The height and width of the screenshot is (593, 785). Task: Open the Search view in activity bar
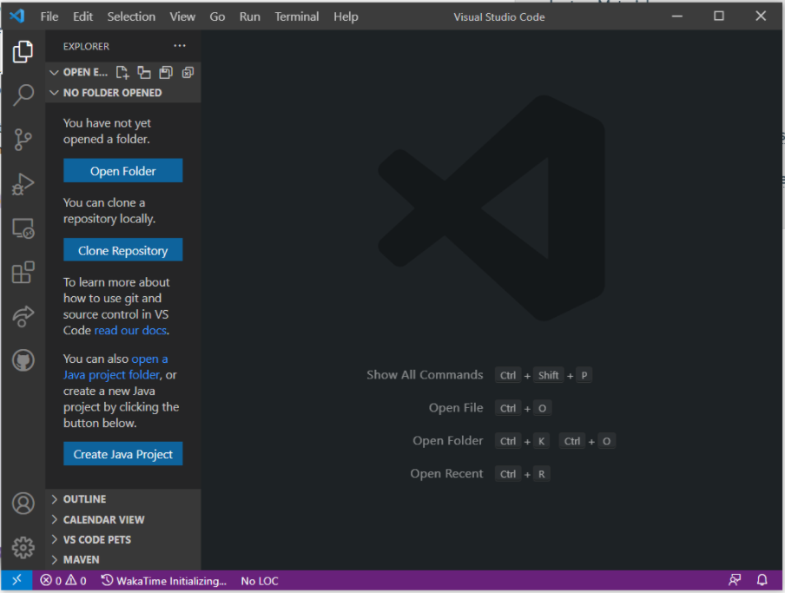pyautogui.click(x=23, y=95)
